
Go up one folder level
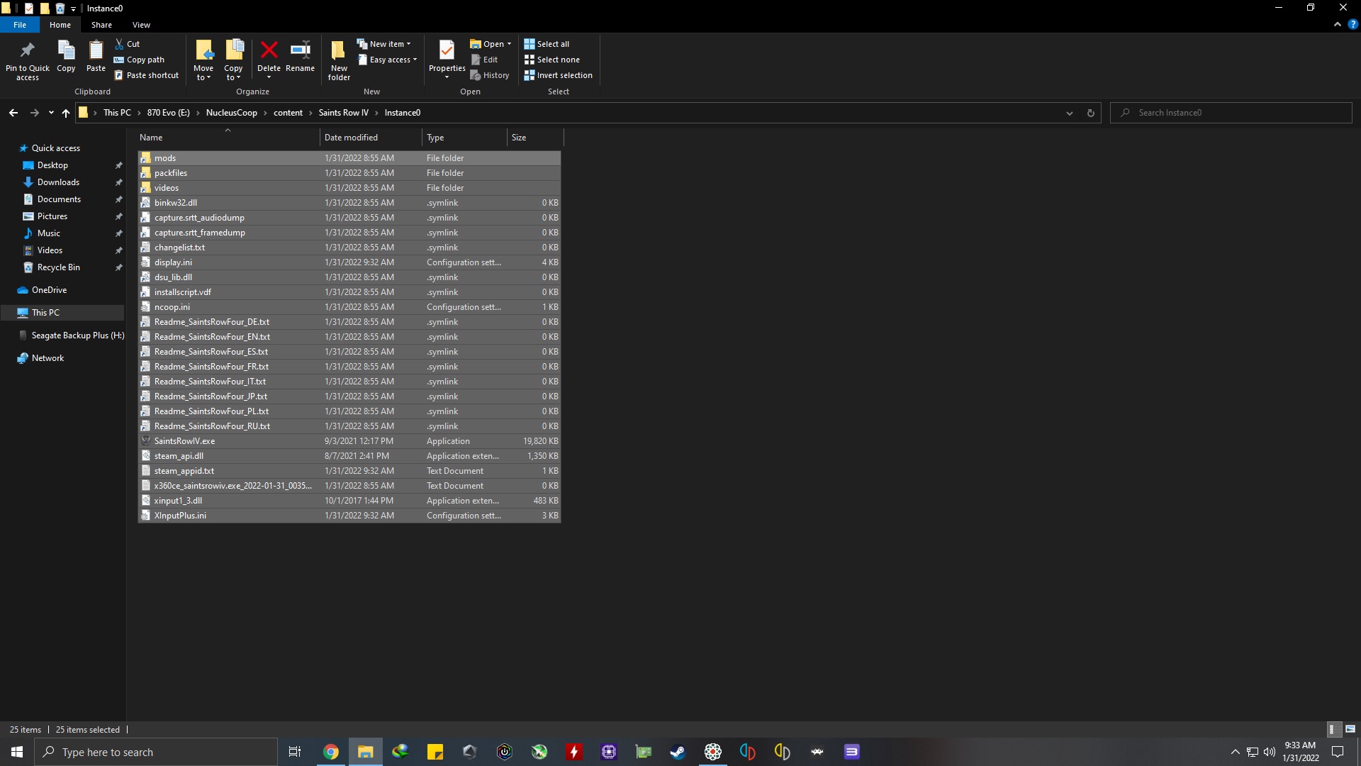point(66,113)
